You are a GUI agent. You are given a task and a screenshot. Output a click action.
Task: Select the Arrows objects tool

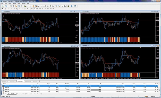(x=28, y=9)
